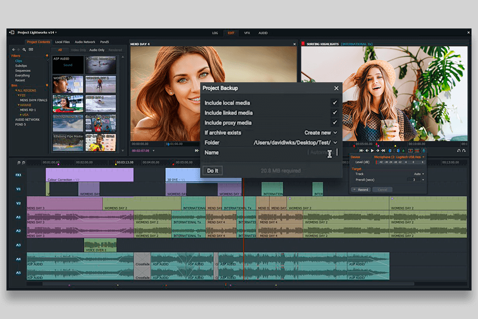Add a cue marker with the green icon
This screenshot has height=319, width=478.
coord(403,151)
